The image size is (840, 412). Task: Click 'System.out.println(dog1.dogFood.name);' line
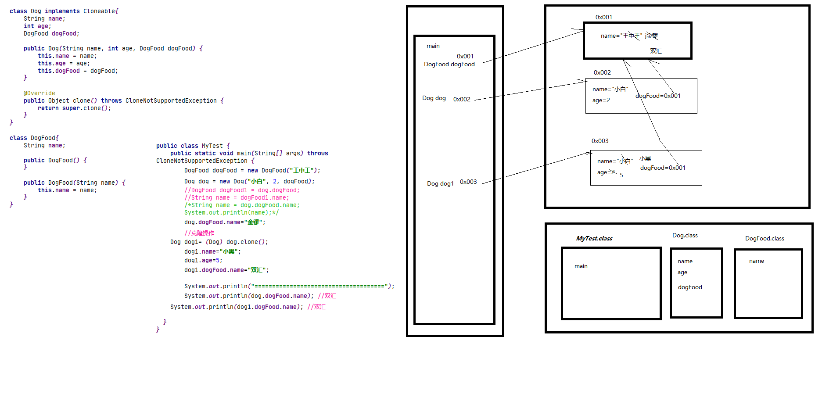pyautogui.click(x=237, y=307)
